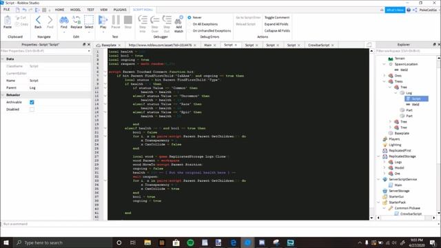Click New file icon in quick access bar

17,10
